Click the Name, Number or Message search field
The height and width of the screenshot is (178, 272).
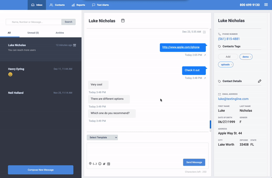34,22
